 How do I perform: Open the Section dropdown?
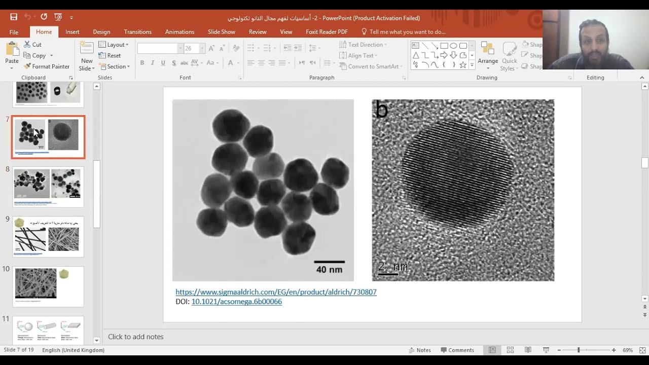pyautogui.click(x=115, y=66)
